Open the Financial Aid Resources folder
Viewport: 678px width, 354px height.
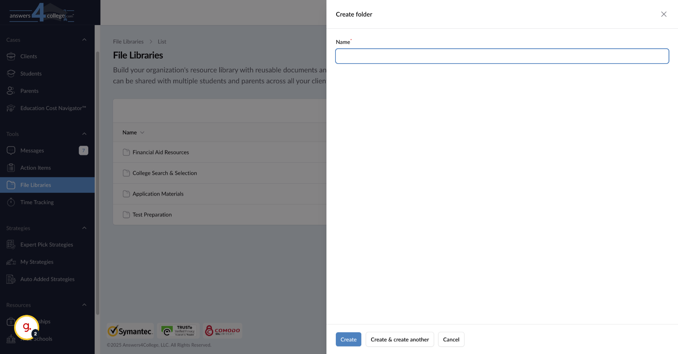(161, 152)
